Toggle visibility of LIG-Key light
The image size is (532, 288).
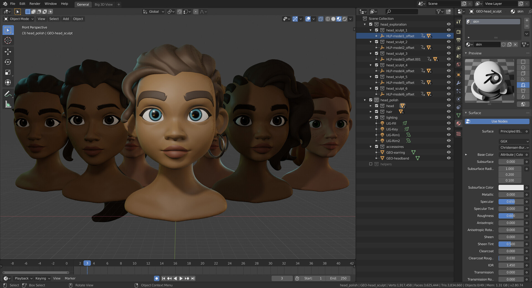pos(449,129)
